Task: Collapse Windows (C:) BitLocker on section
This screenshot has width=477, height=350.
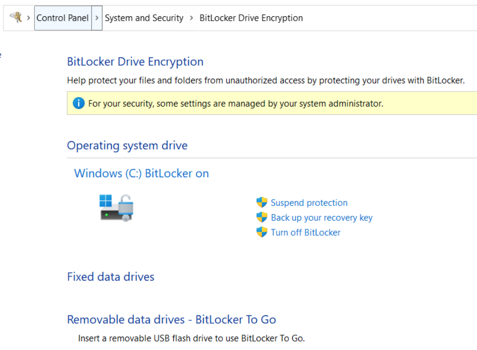Action: pos(141,173)
